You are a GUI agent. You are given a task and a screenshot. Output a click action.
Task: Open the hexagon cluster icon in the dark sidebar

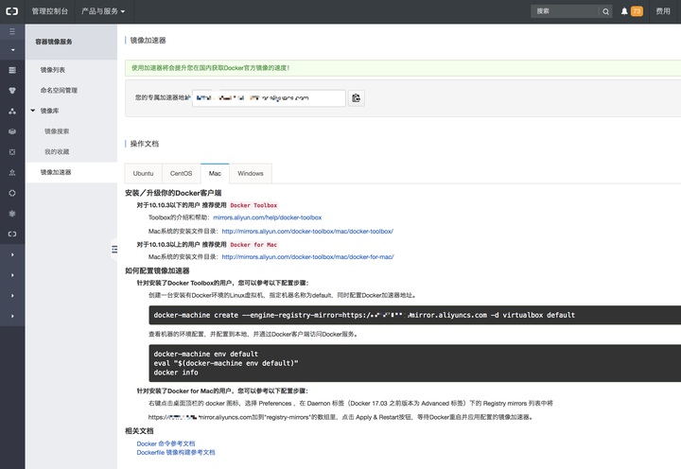tap(12, 214)
